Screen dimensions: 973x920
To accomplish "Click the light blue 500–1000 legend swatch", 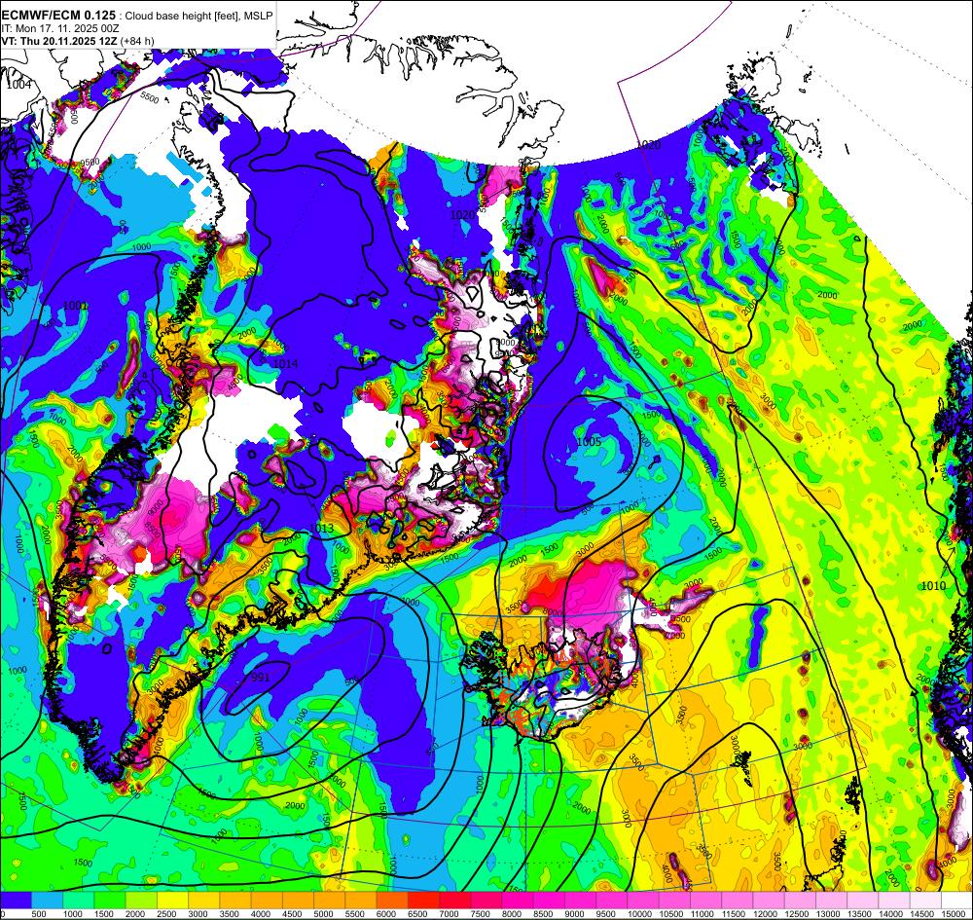I will click(47, 900).
